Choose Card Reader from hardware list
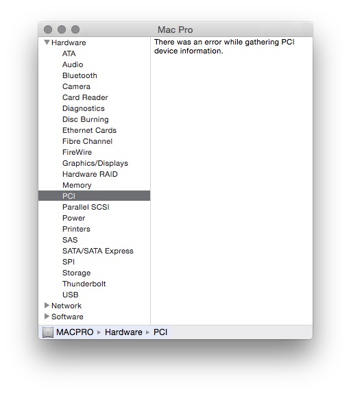This screenshot has height=394, width=351. (85, 97)
